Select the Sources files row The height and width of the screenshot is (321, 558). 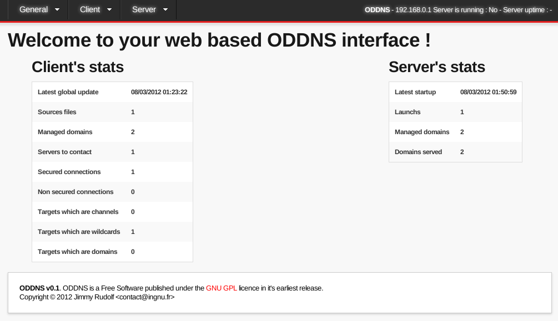pos(112,112)
